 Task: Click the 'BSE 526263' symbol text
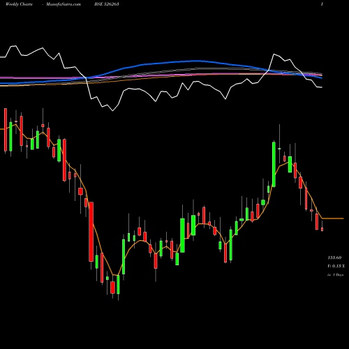coord(107,4)
